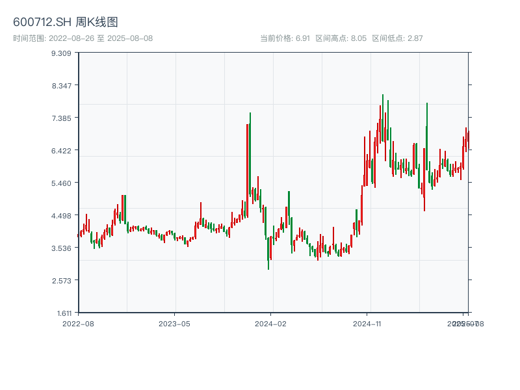
Task: Click the interval low 区间低点: 2.87
Action: click(397, 38)
